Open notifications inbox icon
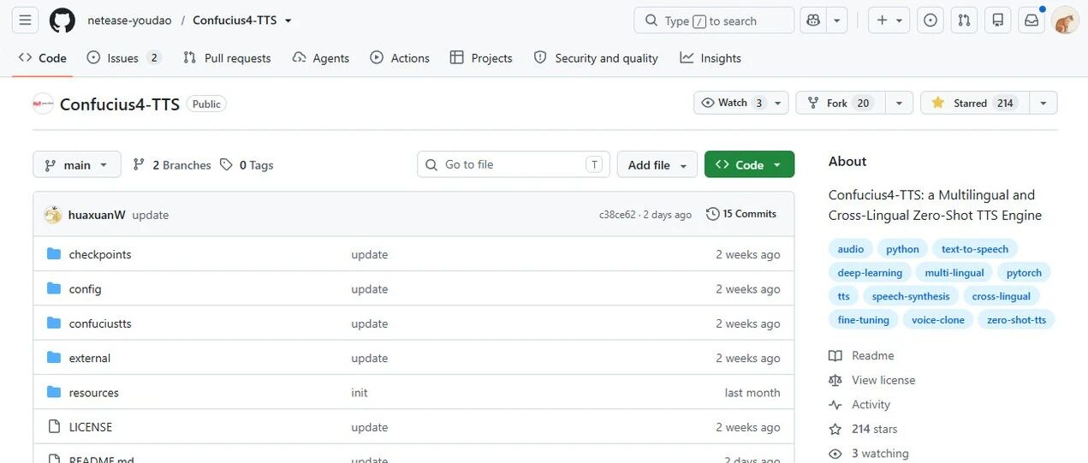Viewport: 1088px width, 463px height. [x=1032, y=21]
